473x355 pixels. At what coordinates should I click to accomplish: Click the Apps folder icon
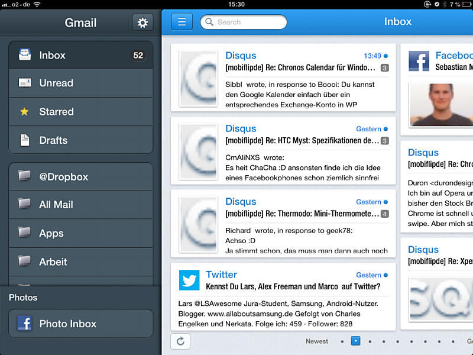[24, 232]
